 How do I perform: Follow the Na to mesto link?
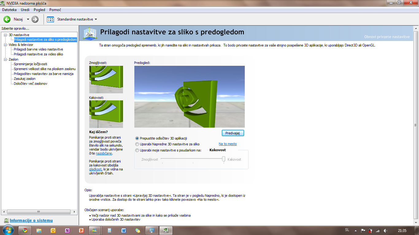tap(228, 144)
